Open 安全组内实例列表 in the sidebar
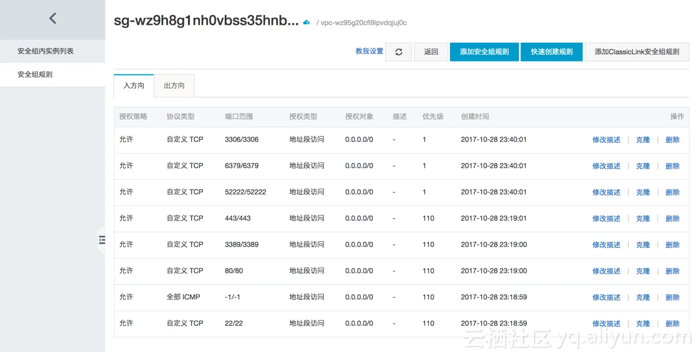The width and height of the screenshot is (696, 352). [x=46, y=51]
